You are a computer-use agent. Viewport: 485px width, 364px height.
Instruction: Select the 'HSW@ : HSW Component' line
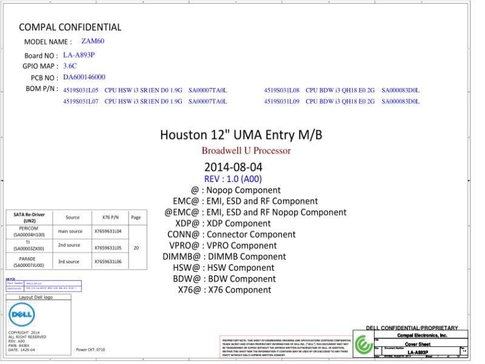224,268
